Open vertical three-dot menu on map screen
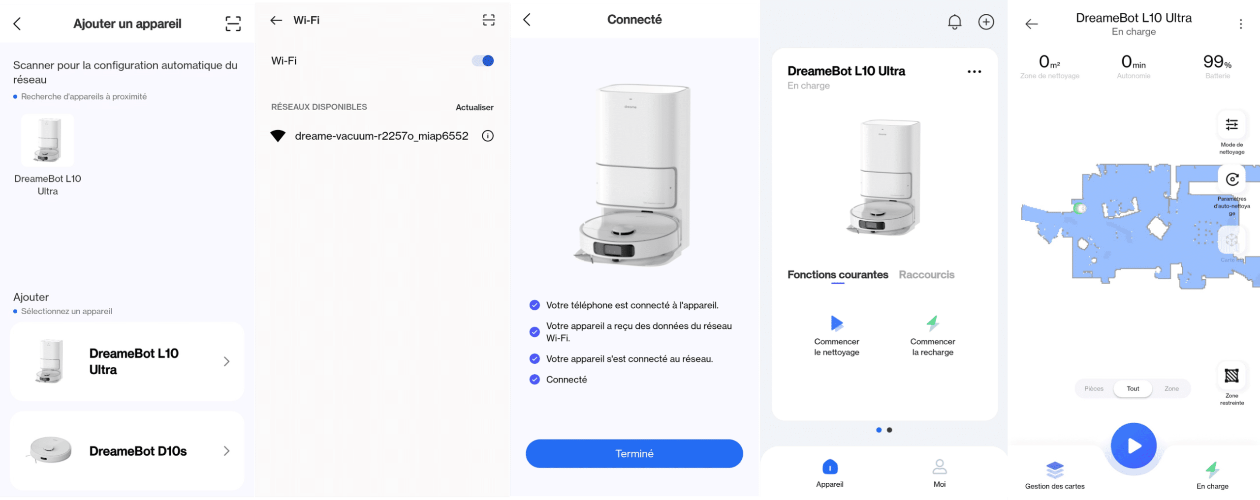This screenshot has width=1260, height=500. 1241,24
